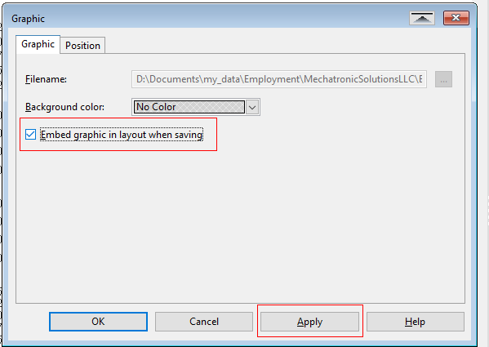Click the Background color label
This screenshot has height=347, width=489.
(64, 107)
